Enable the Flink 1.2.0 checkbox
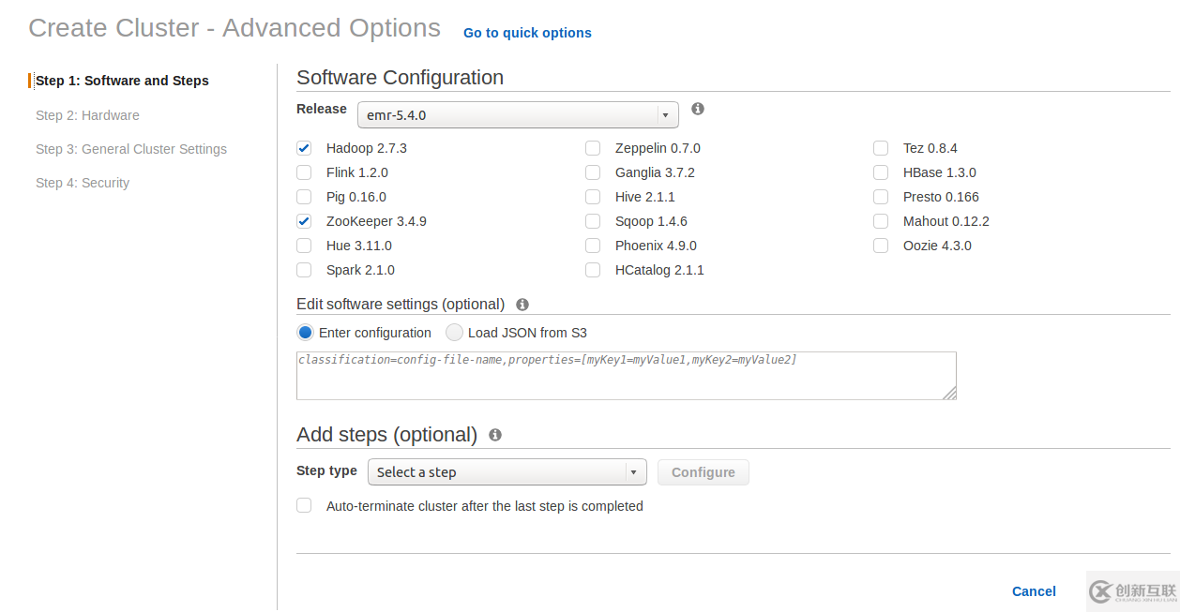Viewport: 1180px width, 612px height. [304, 172]
